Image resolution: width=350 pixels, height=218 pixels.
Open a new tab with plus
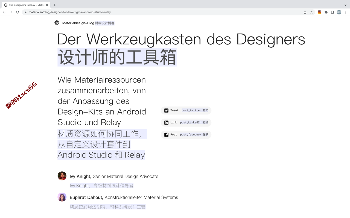click(x=55, y=5)
